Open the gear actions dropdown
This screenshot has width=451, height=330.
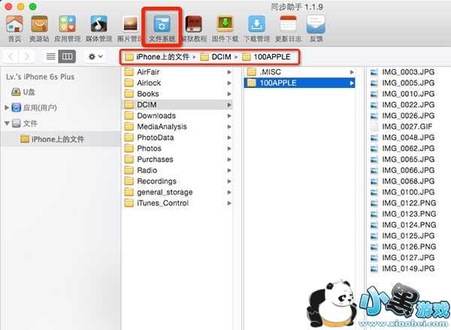pyautogui.click(x=95, y=56)
